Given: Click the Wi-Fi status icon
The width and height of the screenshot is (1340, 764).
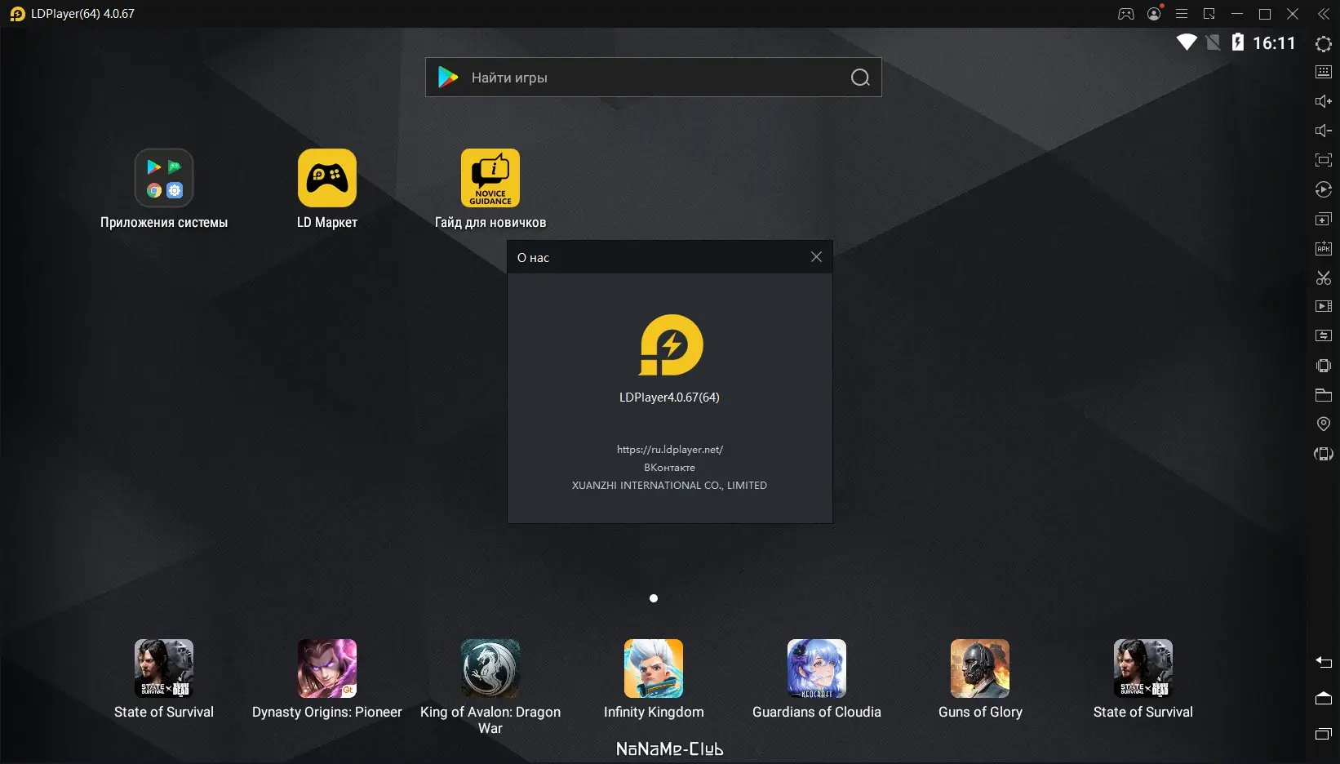Looking at the screenshot, I should 1187,42.
